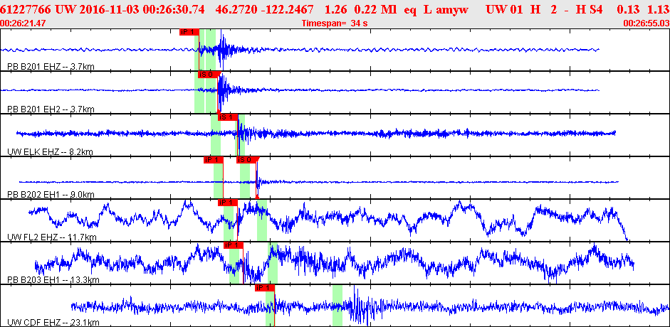Click the UW FL2 EHZ station label
670x327 pixels.
[51, 237]
